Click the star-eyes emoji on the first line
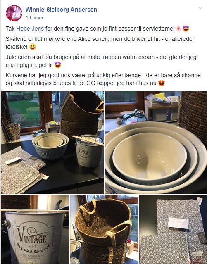The height and width of the screenshot is (264, 207). coord(186,29)
